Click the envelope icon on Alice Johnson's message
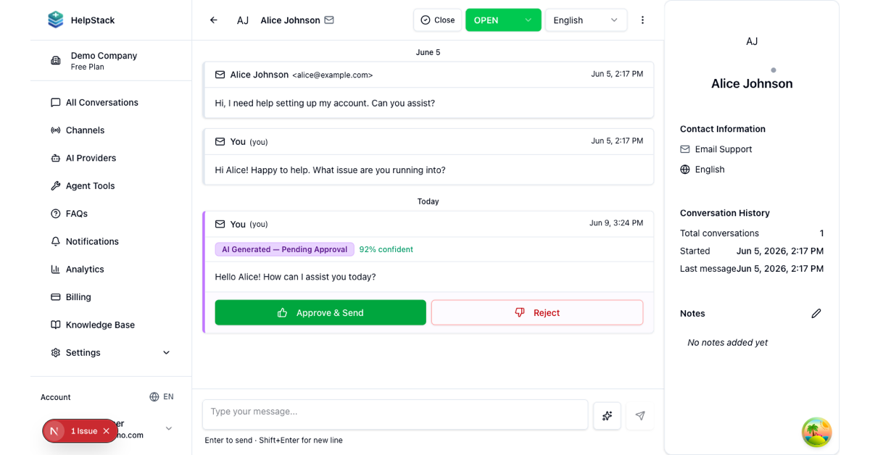Viewport: 870px width, 455px height. 220,75
